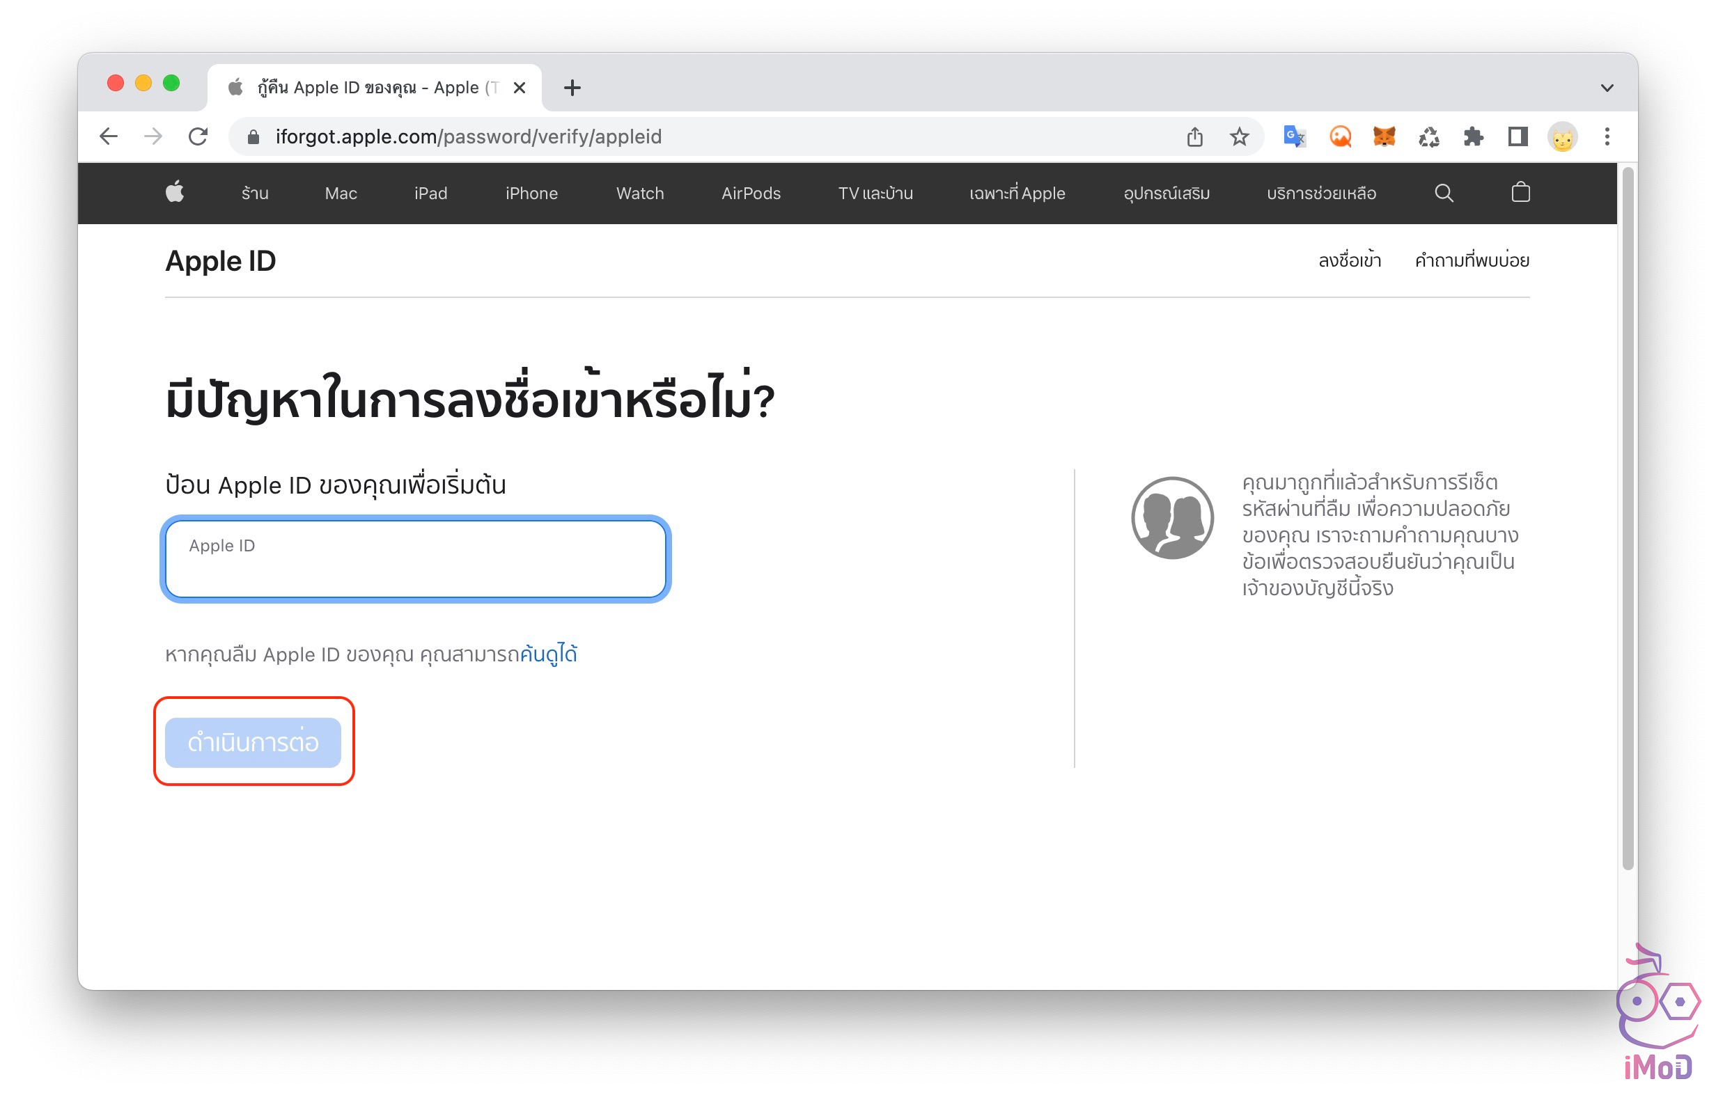Reload the current page
The width and height of the screenshot is (1716, 1093).
(198, 136)
